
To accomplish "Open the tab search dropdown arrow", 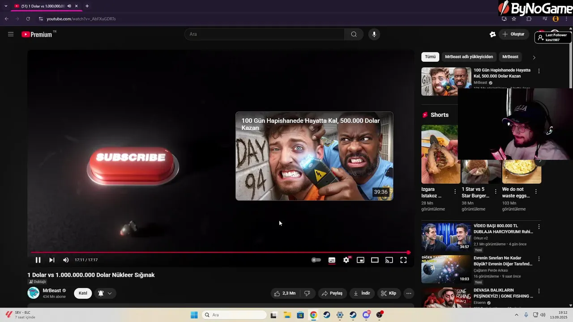I will coord(6,6).
